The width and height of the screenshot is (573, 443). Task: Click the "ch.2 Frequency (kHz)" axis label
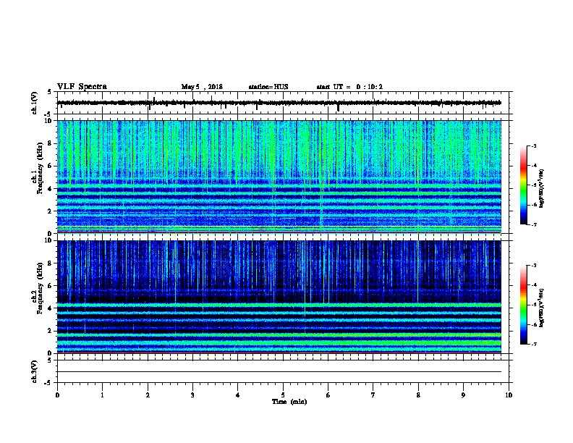click(37, 288)
